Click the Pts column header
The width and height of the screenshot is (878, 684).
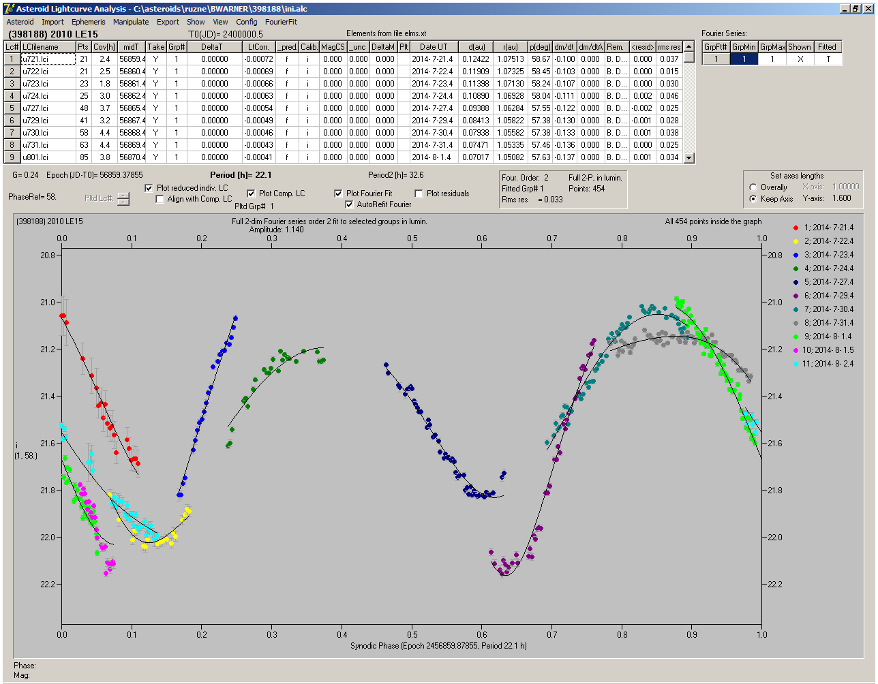pos(83,47)
